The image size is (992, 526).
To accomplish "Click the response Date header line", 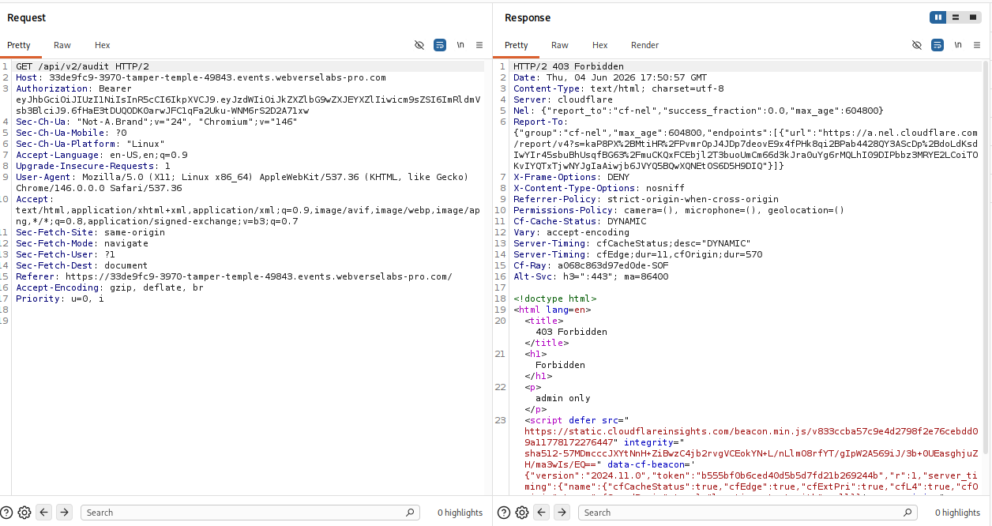I will 611,77.
